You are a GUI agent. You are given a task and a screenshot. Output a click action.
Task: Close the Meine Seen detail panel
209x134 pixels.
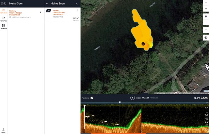76,4
